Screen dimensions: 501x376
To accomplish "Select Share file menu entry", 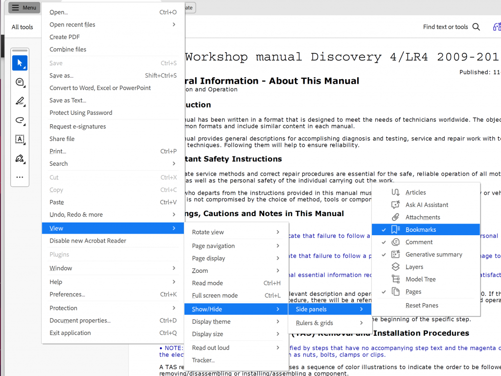I will click(113, 139).
